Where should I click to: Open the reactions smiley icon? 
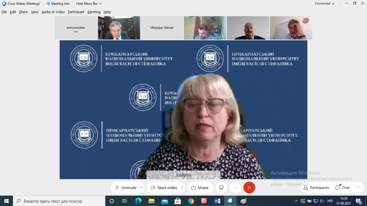[x=221, y=187]
